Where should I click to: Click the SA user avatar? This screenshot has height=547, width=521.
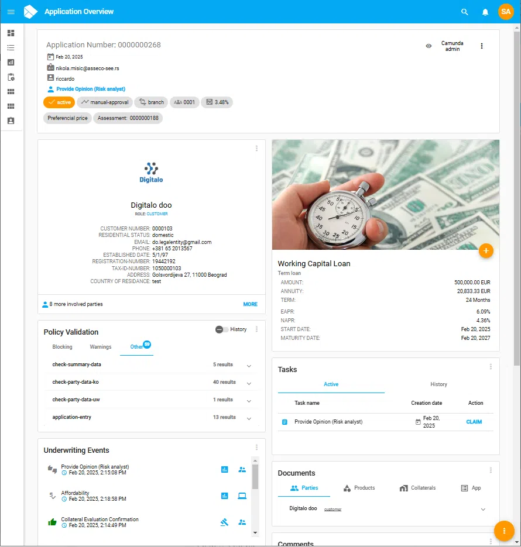(x=506, y=12)
